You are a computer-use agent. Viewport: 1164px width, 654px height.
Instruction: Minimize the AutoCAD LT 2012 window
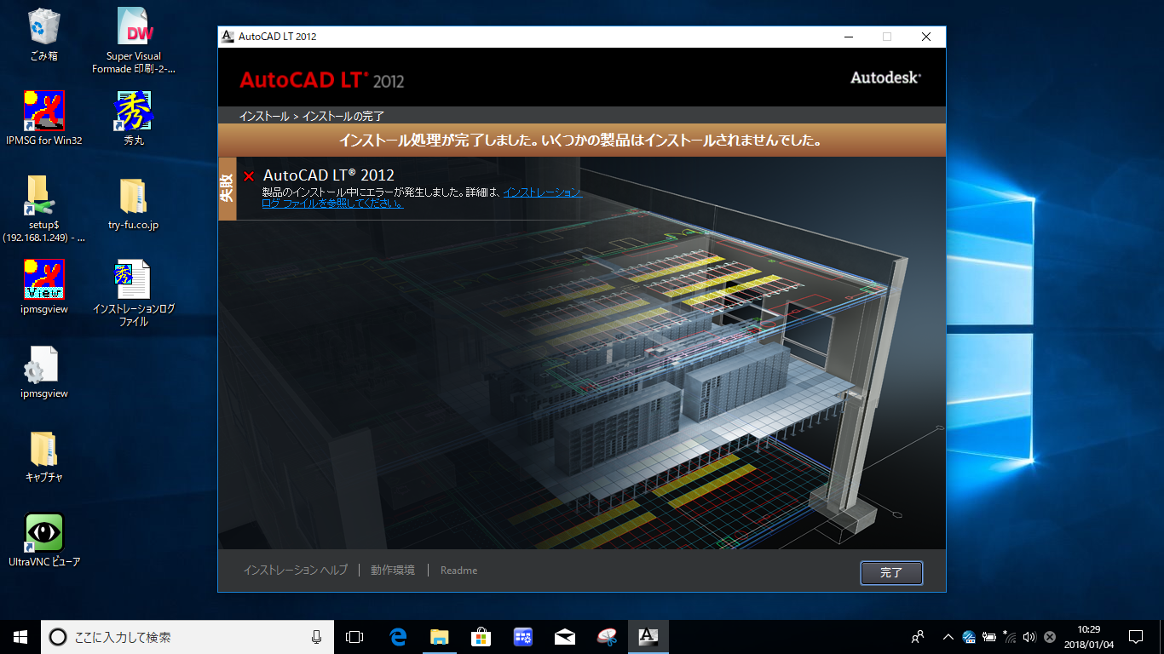849,37
